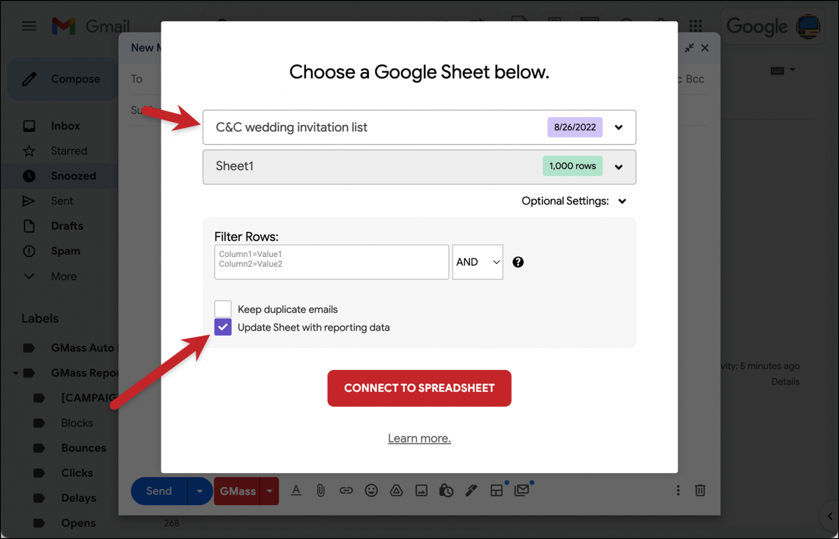
Task: Enable Keep duplicate emails checkbox
Action: [223, 309]
